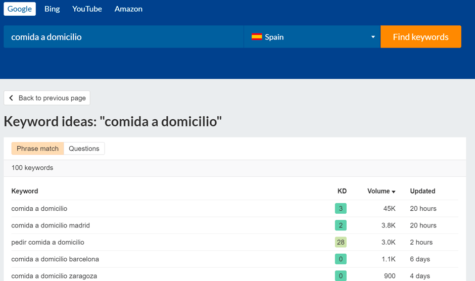This screenshot has width=475, height=281.
Task: Click KD badge in barcelona row
Action: (x=341, y=259)
